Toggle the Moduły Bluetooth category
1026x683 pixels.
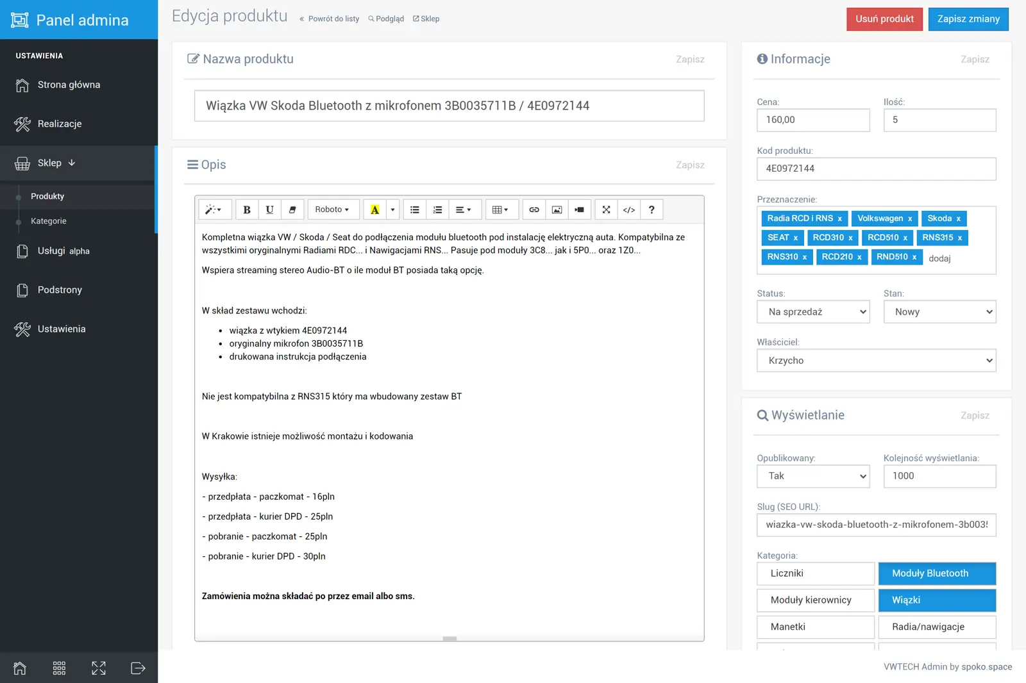click(937, 573)
